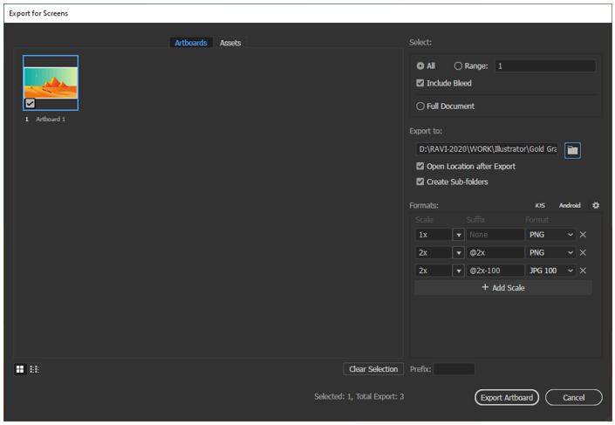Click Add Scale button
The height and width of the screenshot is (425, 615).
pos(503,288)
